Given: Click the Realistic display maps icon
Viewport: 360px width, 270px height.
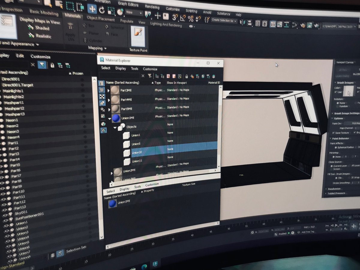Looking at the screenshot, I should (31, 36).
